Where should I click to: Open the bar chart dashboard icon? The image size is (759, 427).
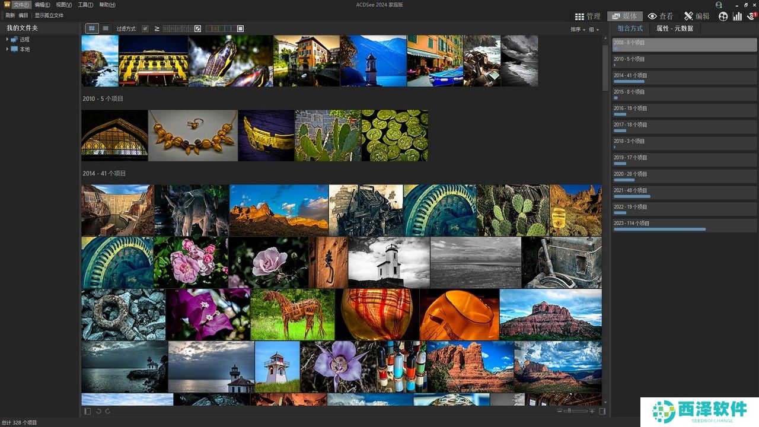(737, 17)
